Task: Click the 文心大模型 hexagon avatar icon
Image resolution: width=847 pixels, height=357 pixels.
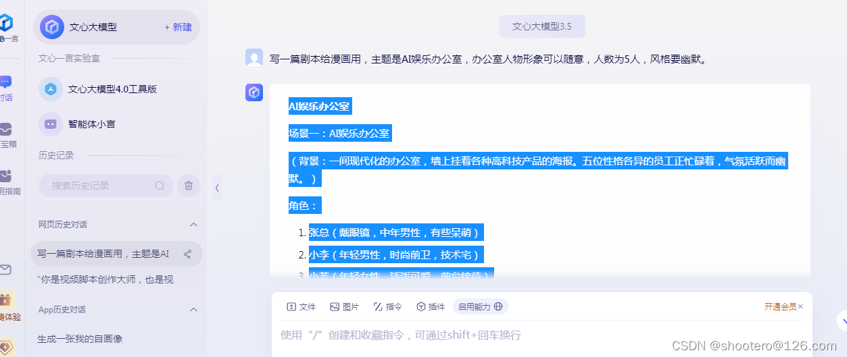Action: [x=52, y=27]
